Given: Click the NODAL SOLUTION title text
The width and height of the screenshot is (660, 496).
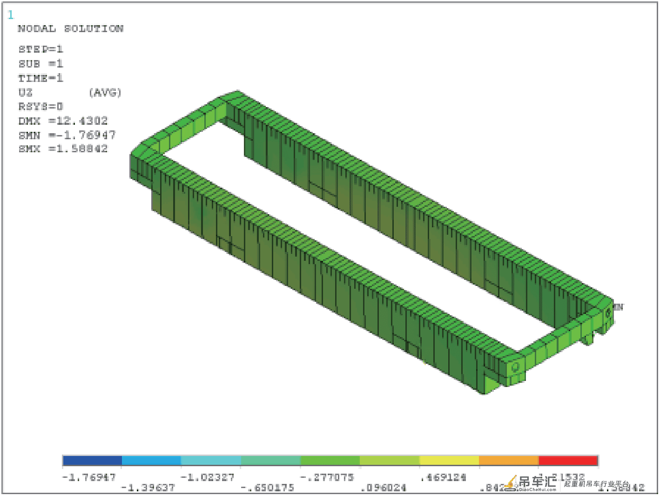Looking at the screenshot, I should (x=70, y=29).
